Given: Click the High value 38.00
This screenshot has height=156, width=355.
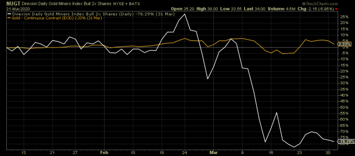Looking at the screenshot, I should 212,9.
